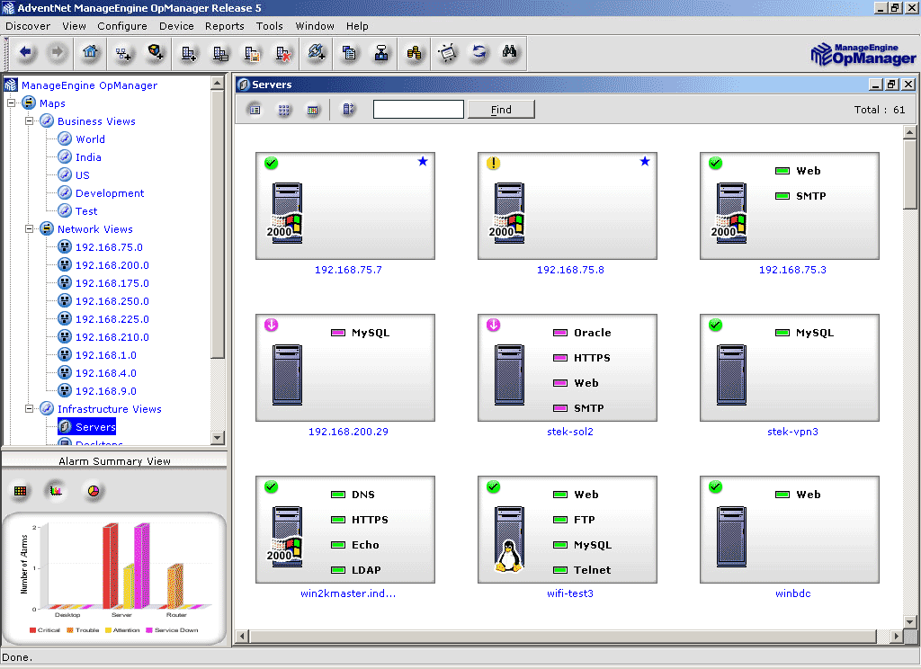
Task: Go to Home via house icon
Action: coord(90,52)
